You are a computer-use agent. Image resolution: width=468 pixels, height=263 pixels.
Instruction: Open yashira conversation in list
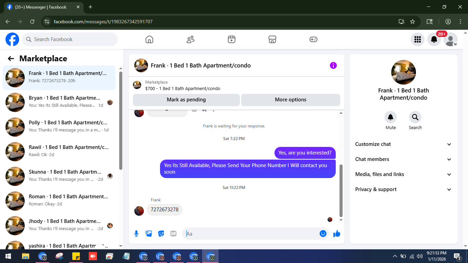pos(59,245)
